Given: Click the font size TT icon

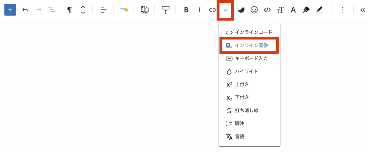Looking at the screenshot, I should pos(280,10).
